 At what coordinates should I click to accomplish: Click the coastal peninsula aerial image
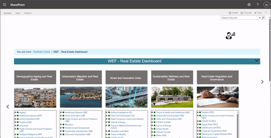click(81, 97)
